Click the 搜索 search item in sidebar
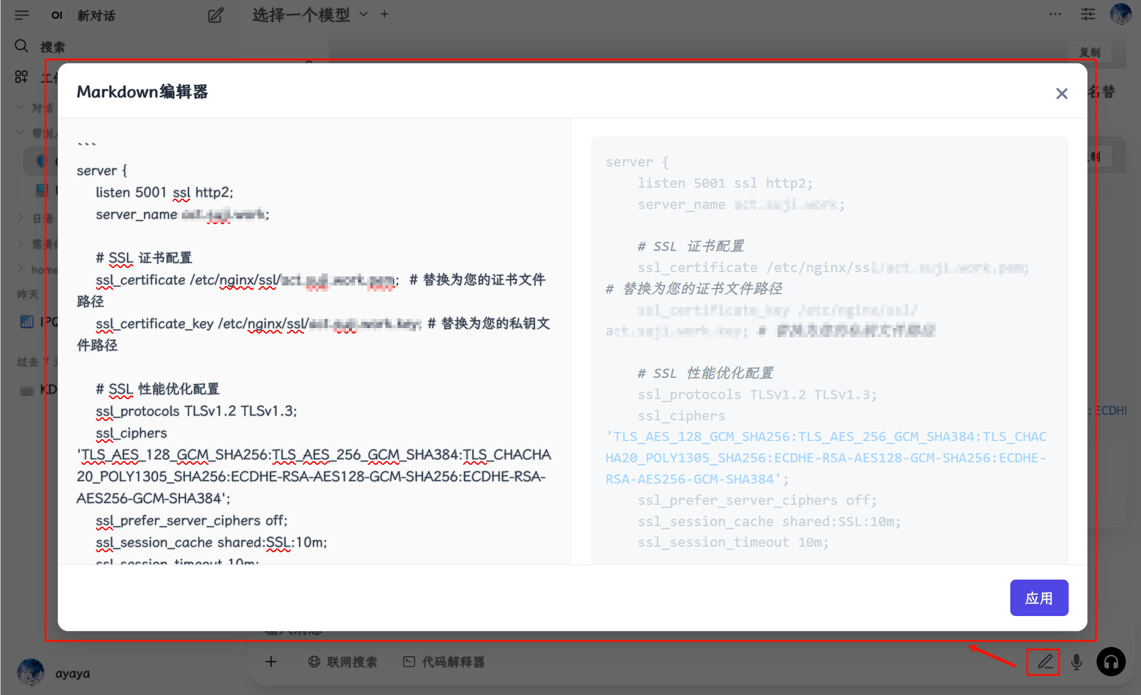This screenshot has width=1141, height=695. coord(40,47)
